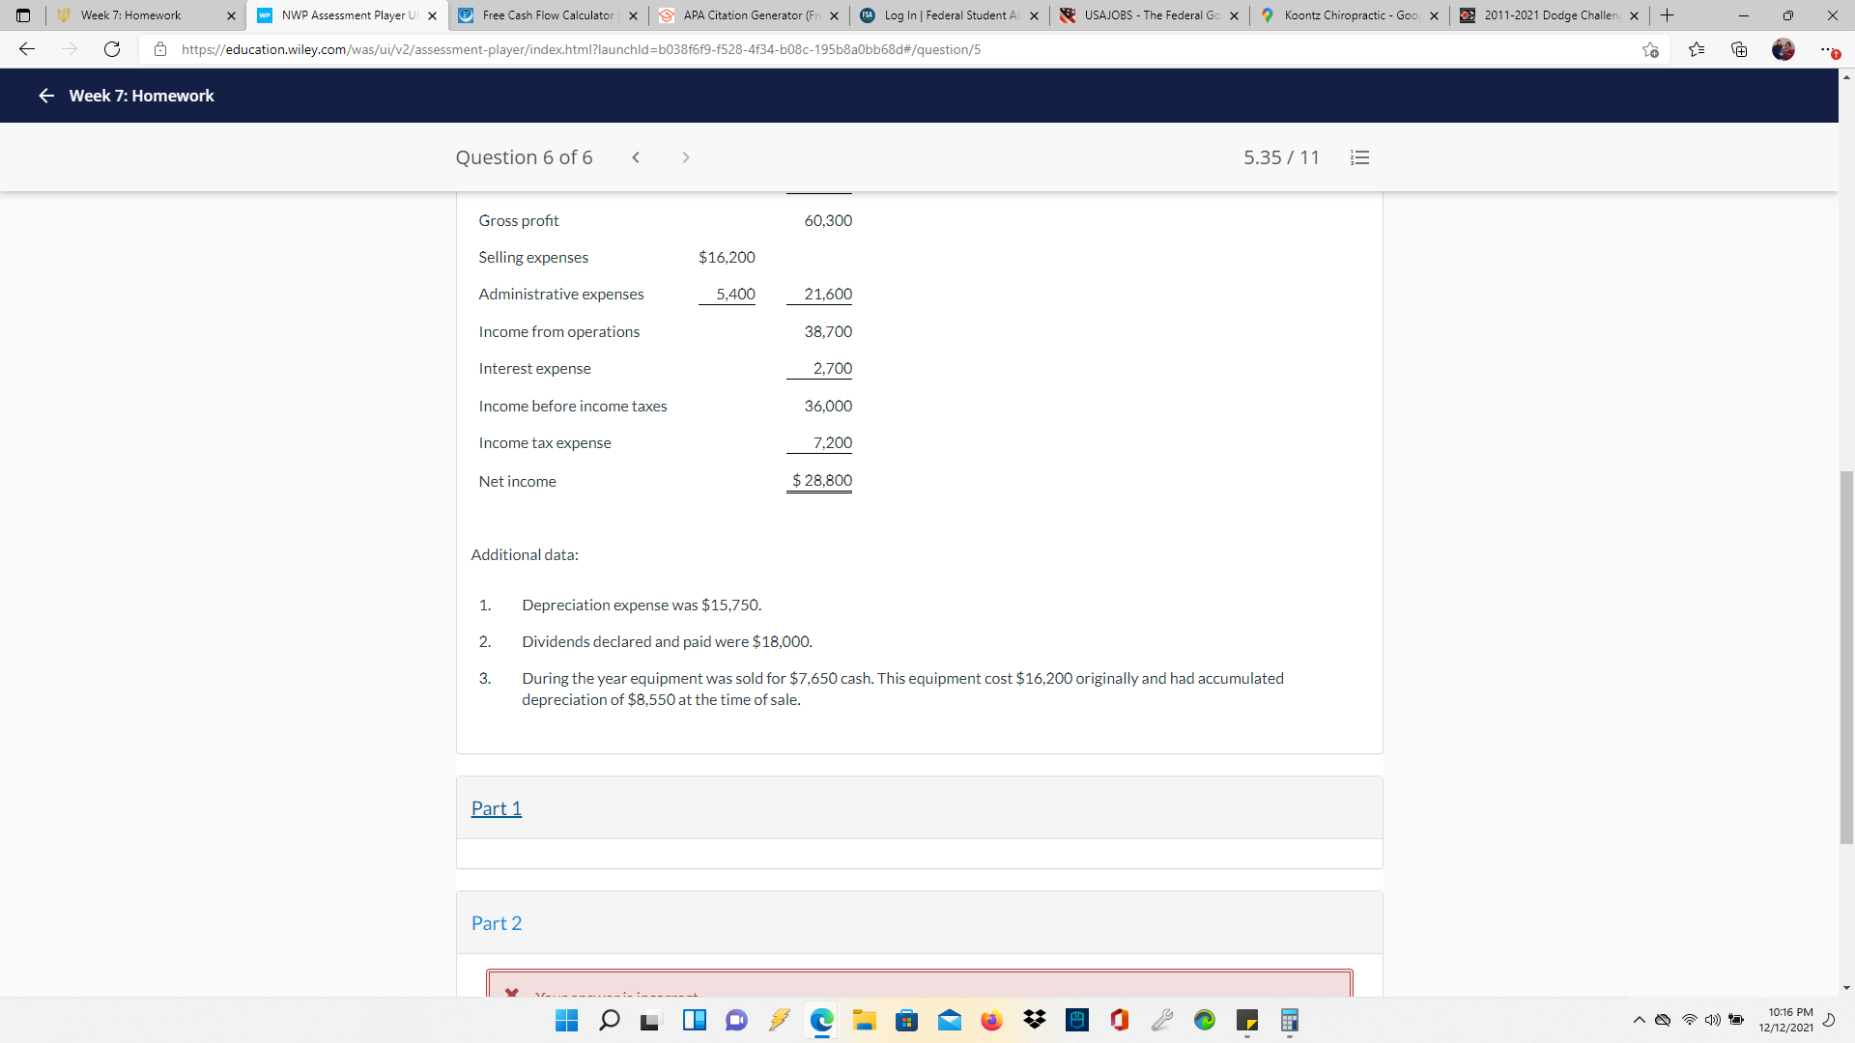Screen dimensions: 1855x1043
Task: Open the question list overview icon
Action: (1360, 156)
